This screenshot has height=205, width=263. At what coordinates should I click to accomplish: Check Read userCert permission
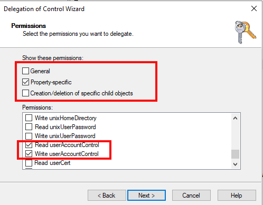pos(29,163)
